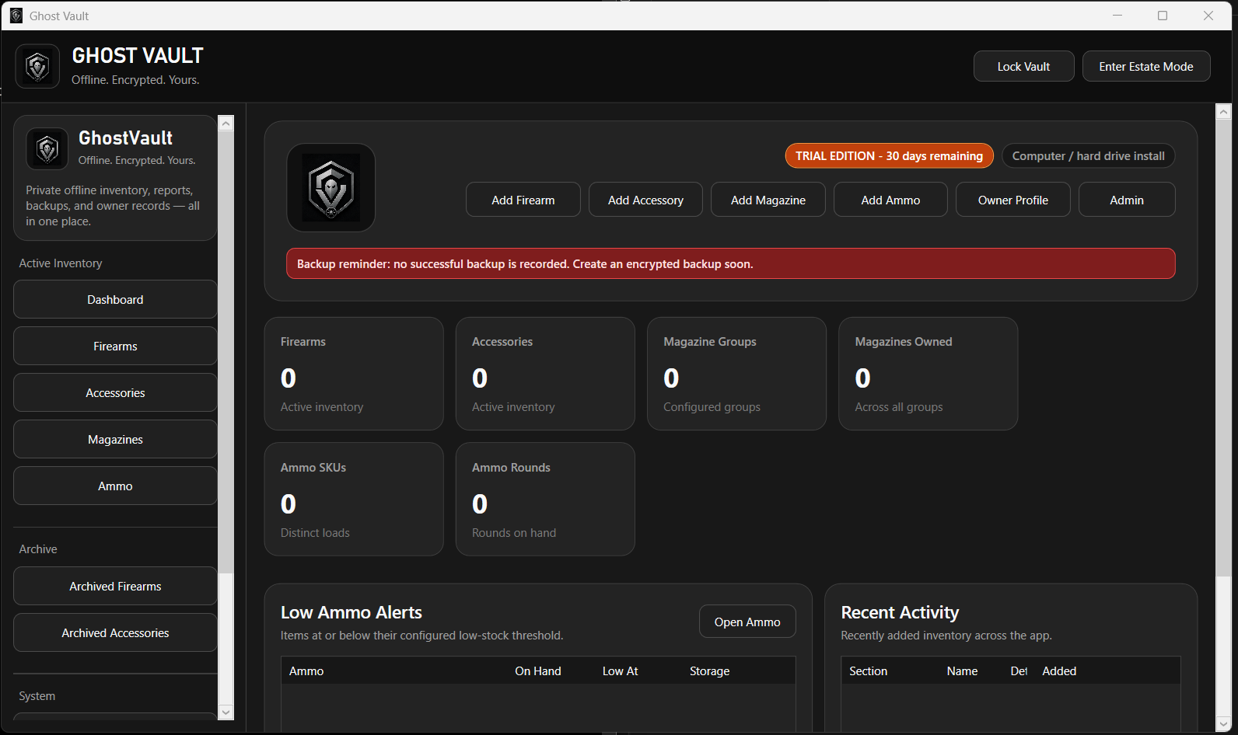1238x735 pixels.
Task: Click the Ammo SKUs stat card
Action: (x=354, y=500)
